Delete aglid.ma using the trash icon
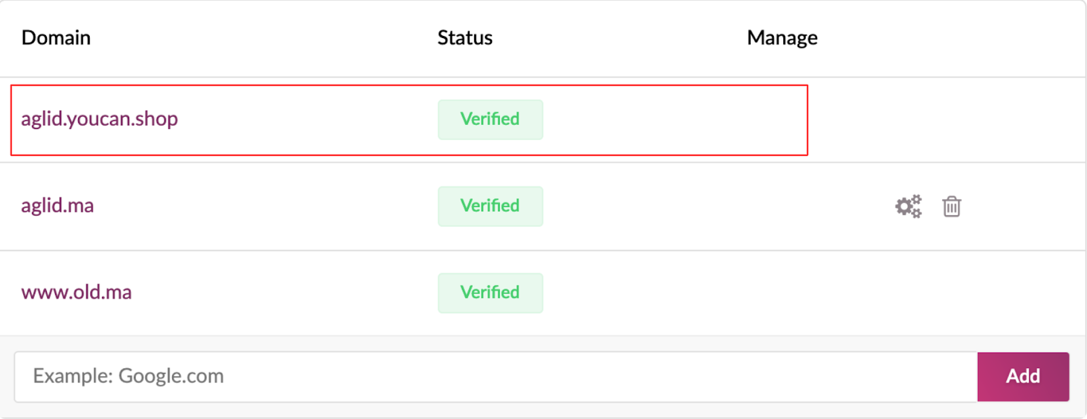The height and width of the screenshot is (419, 1087). (x=952, y=206)
